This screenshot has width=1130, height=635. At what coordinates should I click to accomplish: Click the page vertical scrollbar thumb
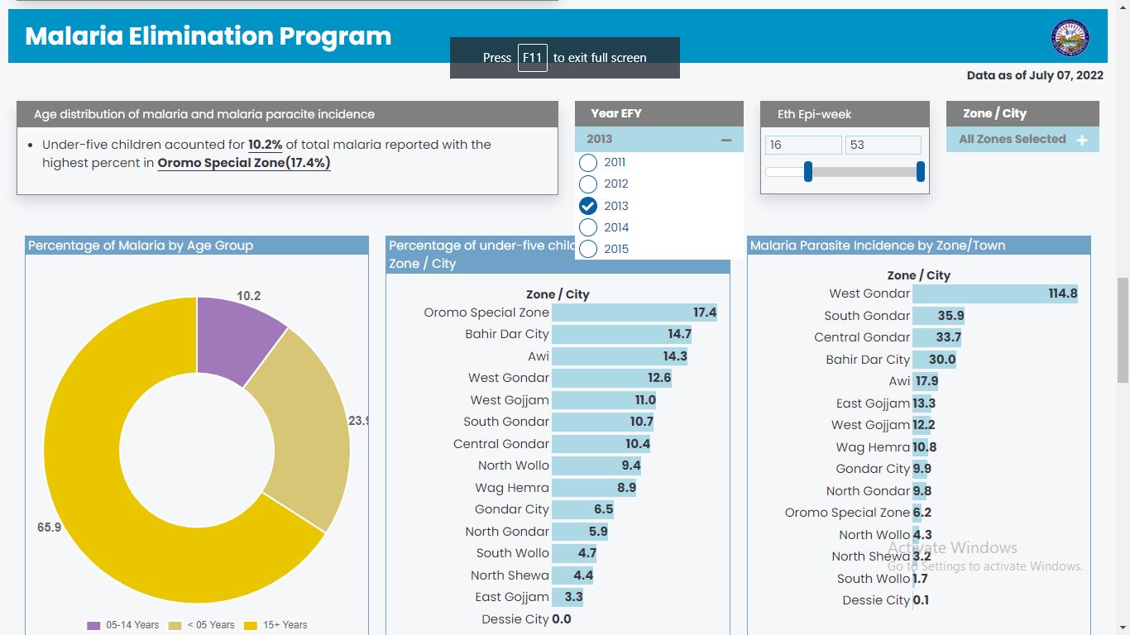(1123, 314)
